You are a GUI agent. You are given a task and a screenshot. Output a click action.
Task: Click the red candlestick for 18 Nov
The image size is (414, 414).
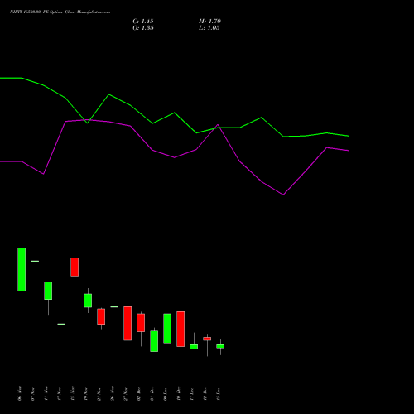pyautogui.click(x=75, y=267)
